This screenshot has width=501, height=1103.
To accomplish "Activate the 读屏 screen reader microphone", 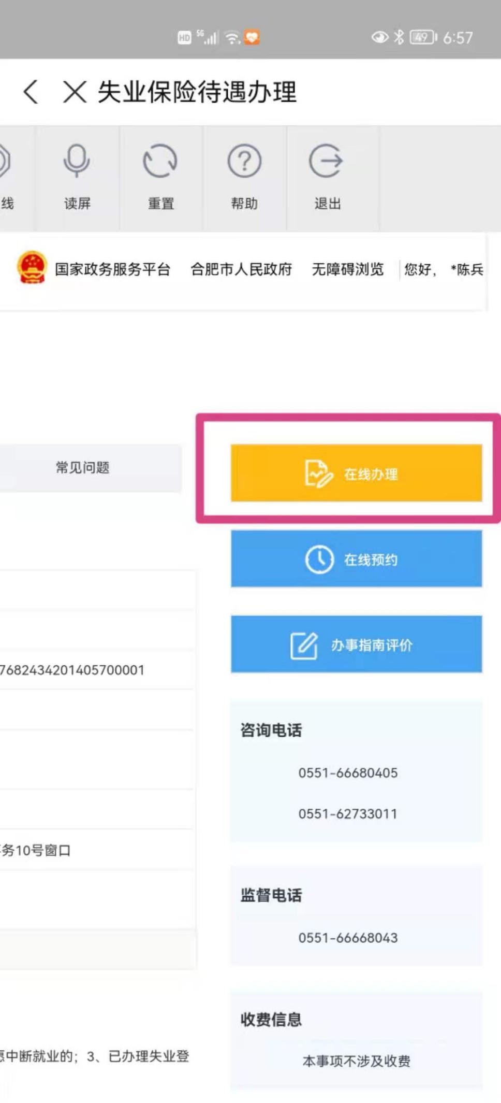I will click(x=77, y=161).
